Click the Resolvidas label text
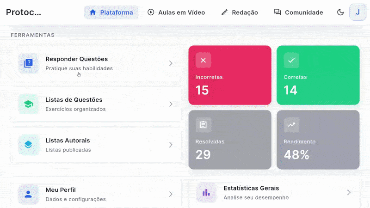Viewport: 370px width, 208px height. [x=210, y=142]
